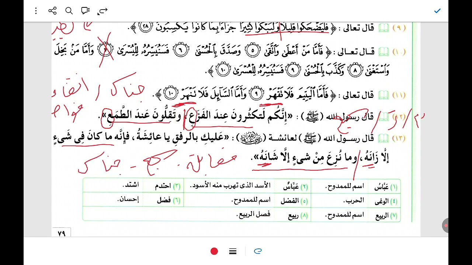Click اسم للممدوح beside عَبّاس cell (١)

click(345, 186)
